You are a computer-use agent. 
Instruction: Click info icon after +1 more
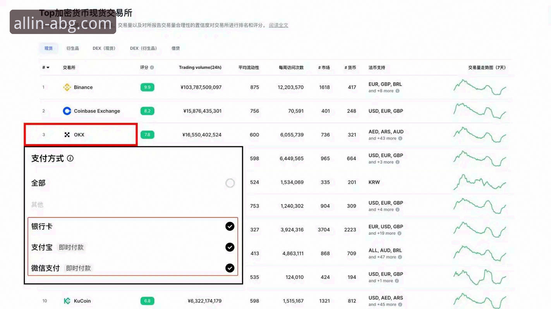[397, 281]
